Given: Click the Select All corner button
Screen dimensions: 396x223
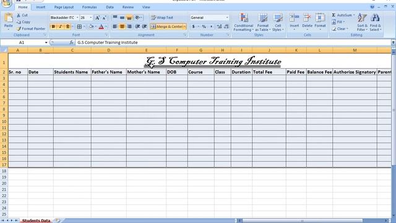Looking at the screenshot, I should coord(4,50).
